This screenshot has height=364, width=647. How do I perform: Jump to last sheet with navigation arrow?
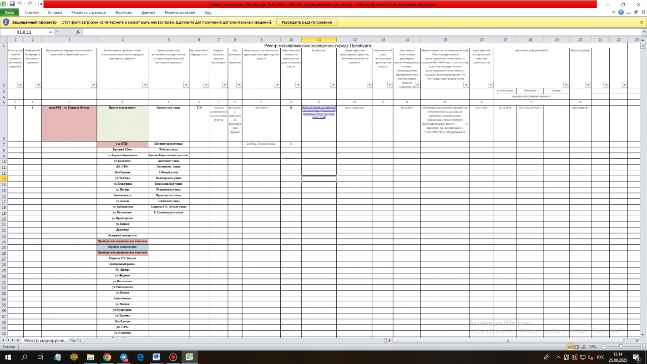[18, 340]
